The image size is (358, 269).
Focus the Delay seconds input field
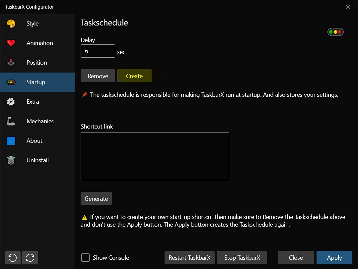point(98,51)
